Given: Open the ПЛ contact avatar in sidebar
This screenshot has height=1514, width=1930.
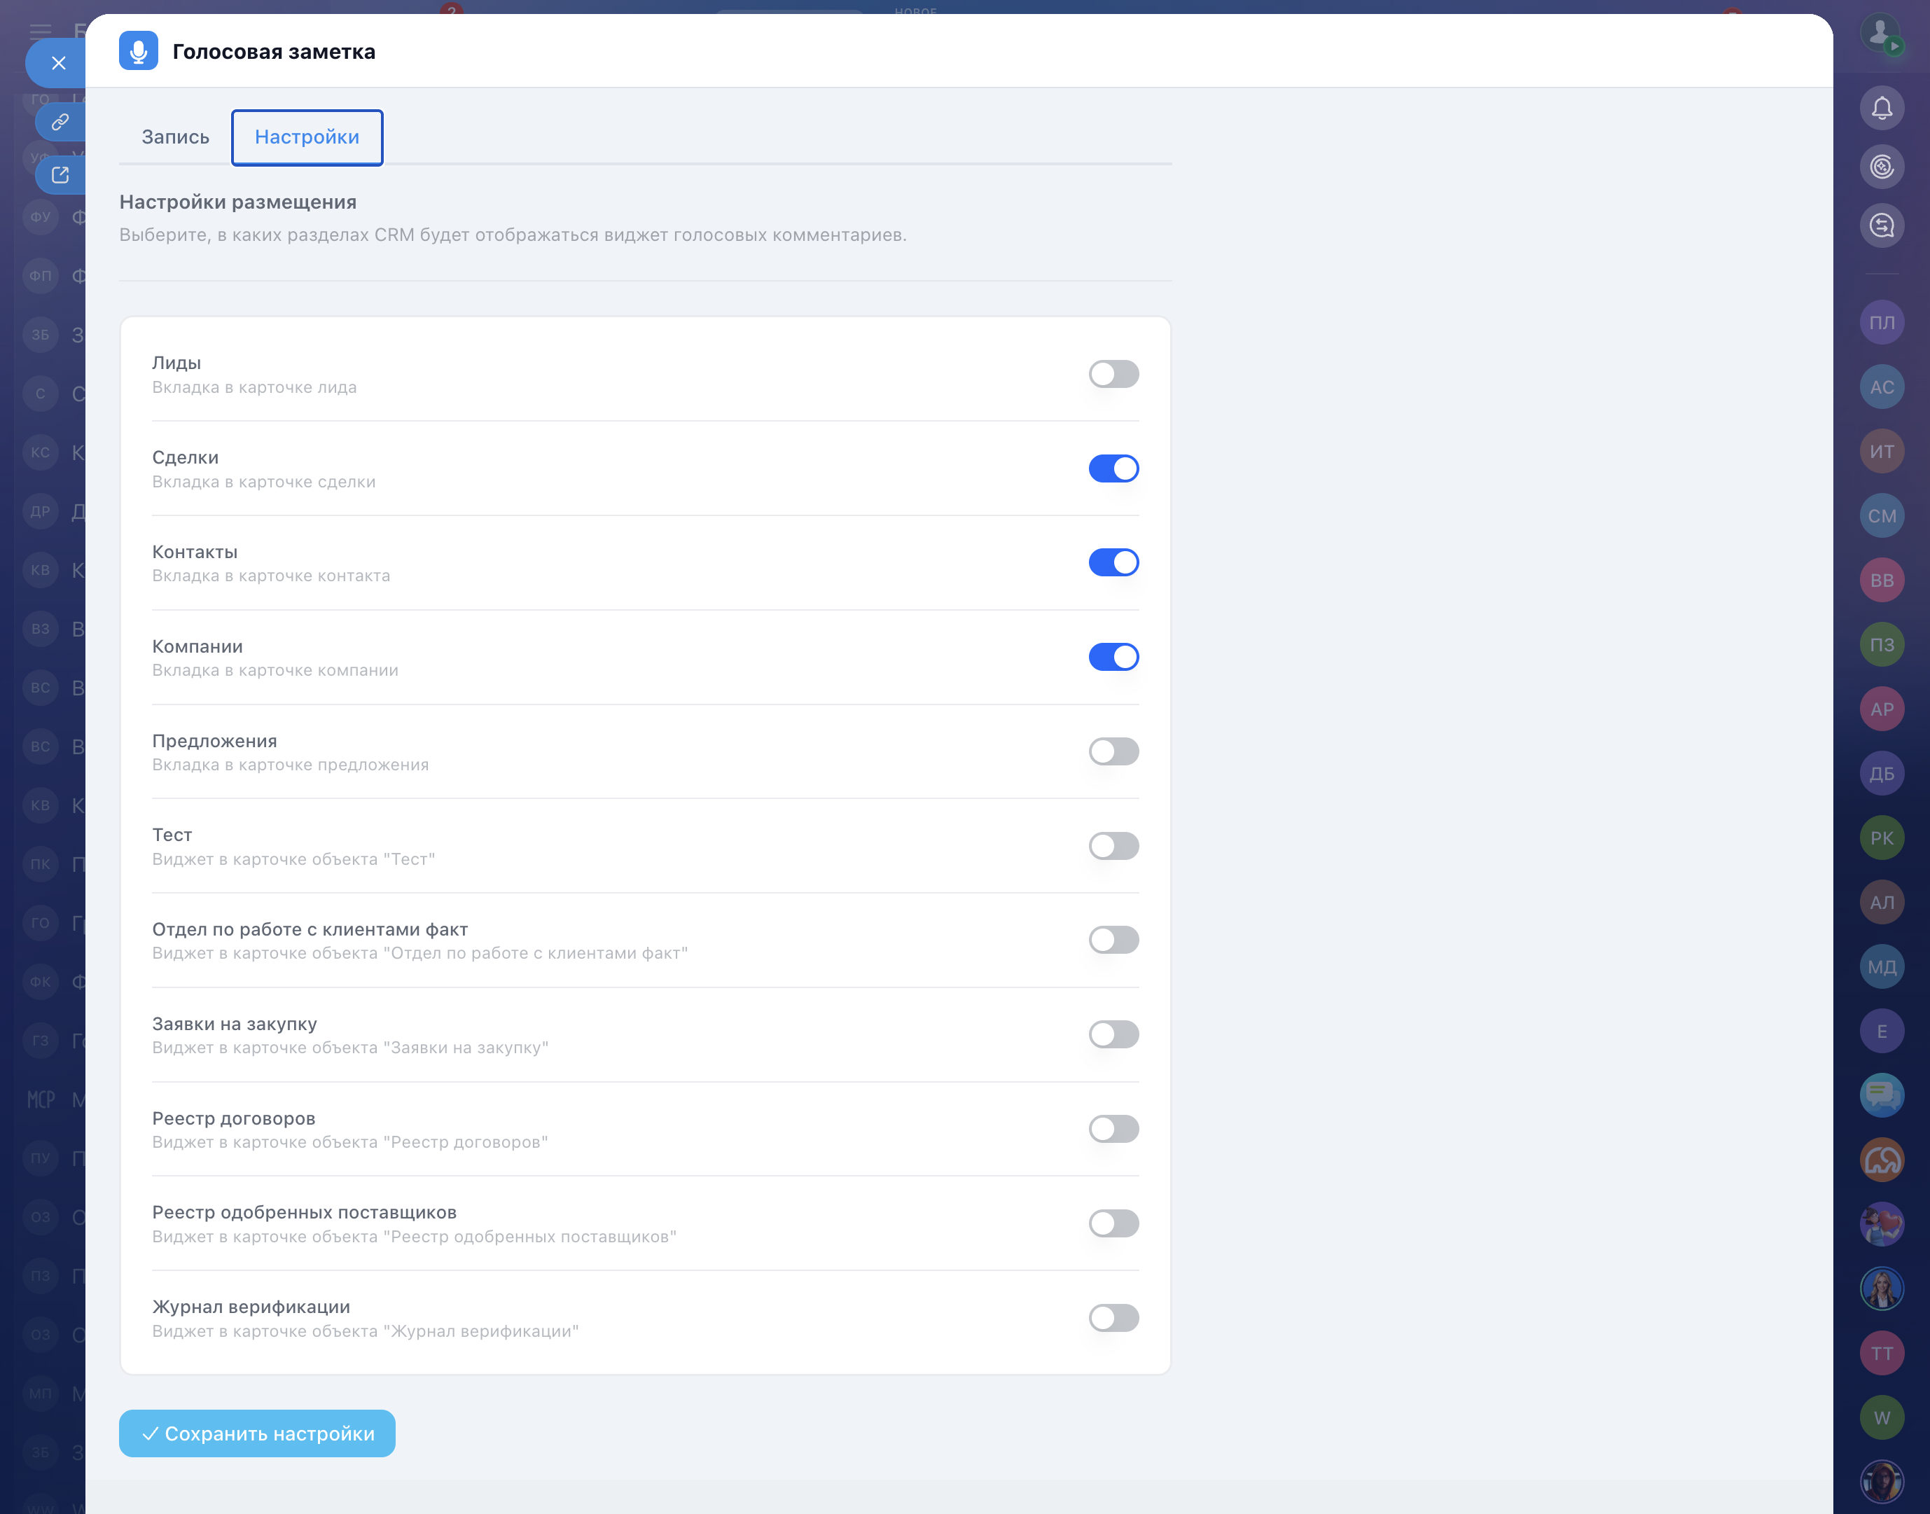Looking at the screenshot, I should (1881, 323).
